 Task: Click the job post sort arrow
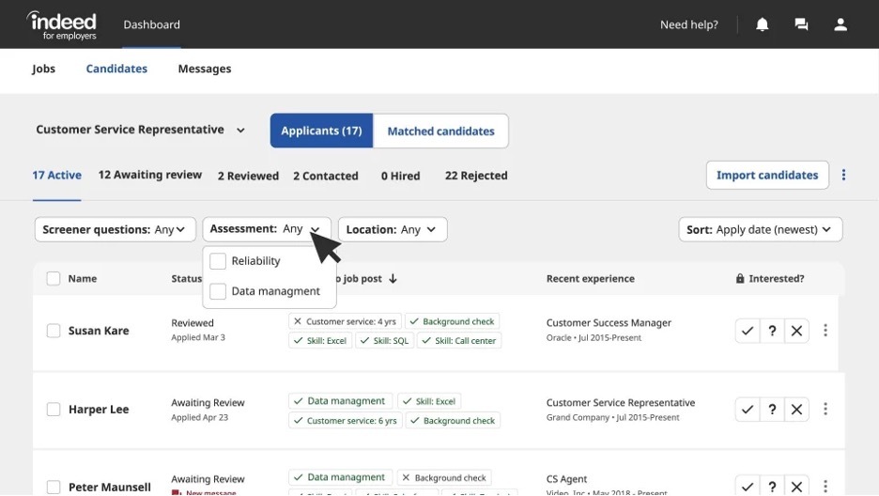[x=393, y=279]
